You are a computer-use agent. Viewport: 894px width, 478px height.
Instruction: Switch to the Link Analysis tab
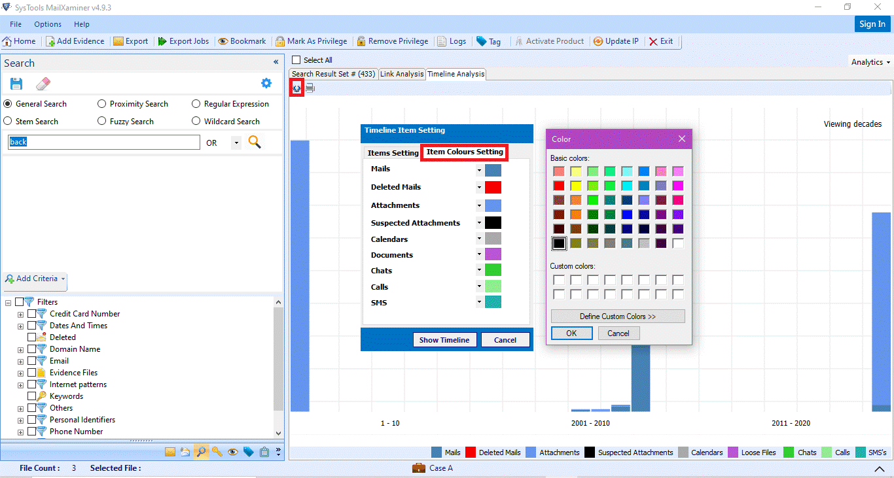pos(402,74)
